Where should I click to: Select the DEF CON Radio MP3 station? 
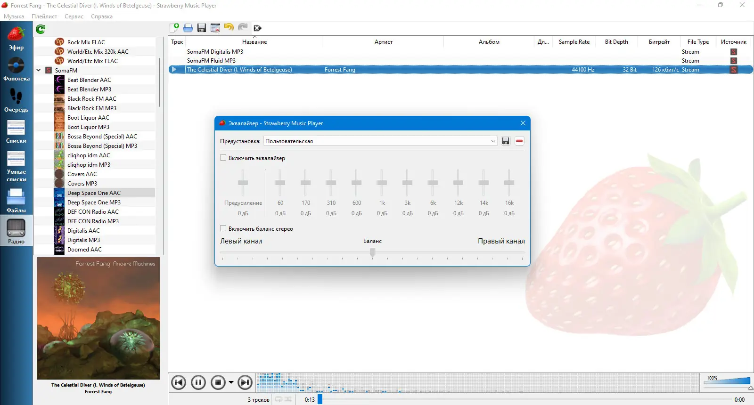[93, 221]
